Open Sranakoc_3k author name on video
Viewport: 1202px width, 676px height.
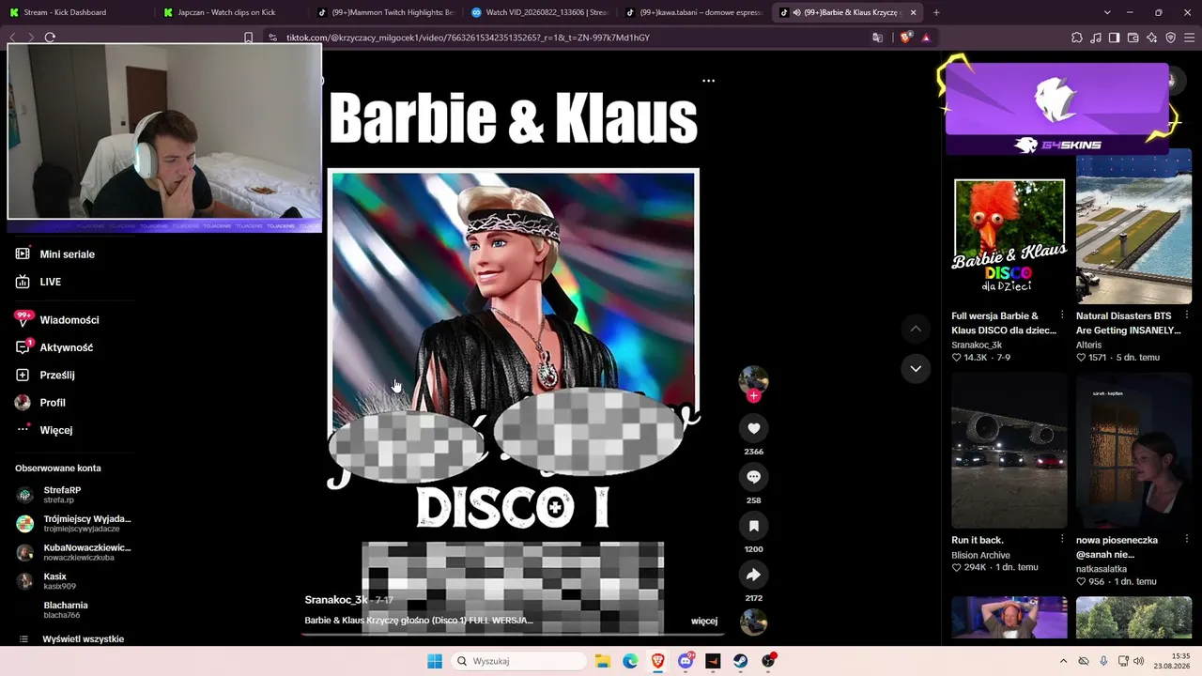[336, 600]
